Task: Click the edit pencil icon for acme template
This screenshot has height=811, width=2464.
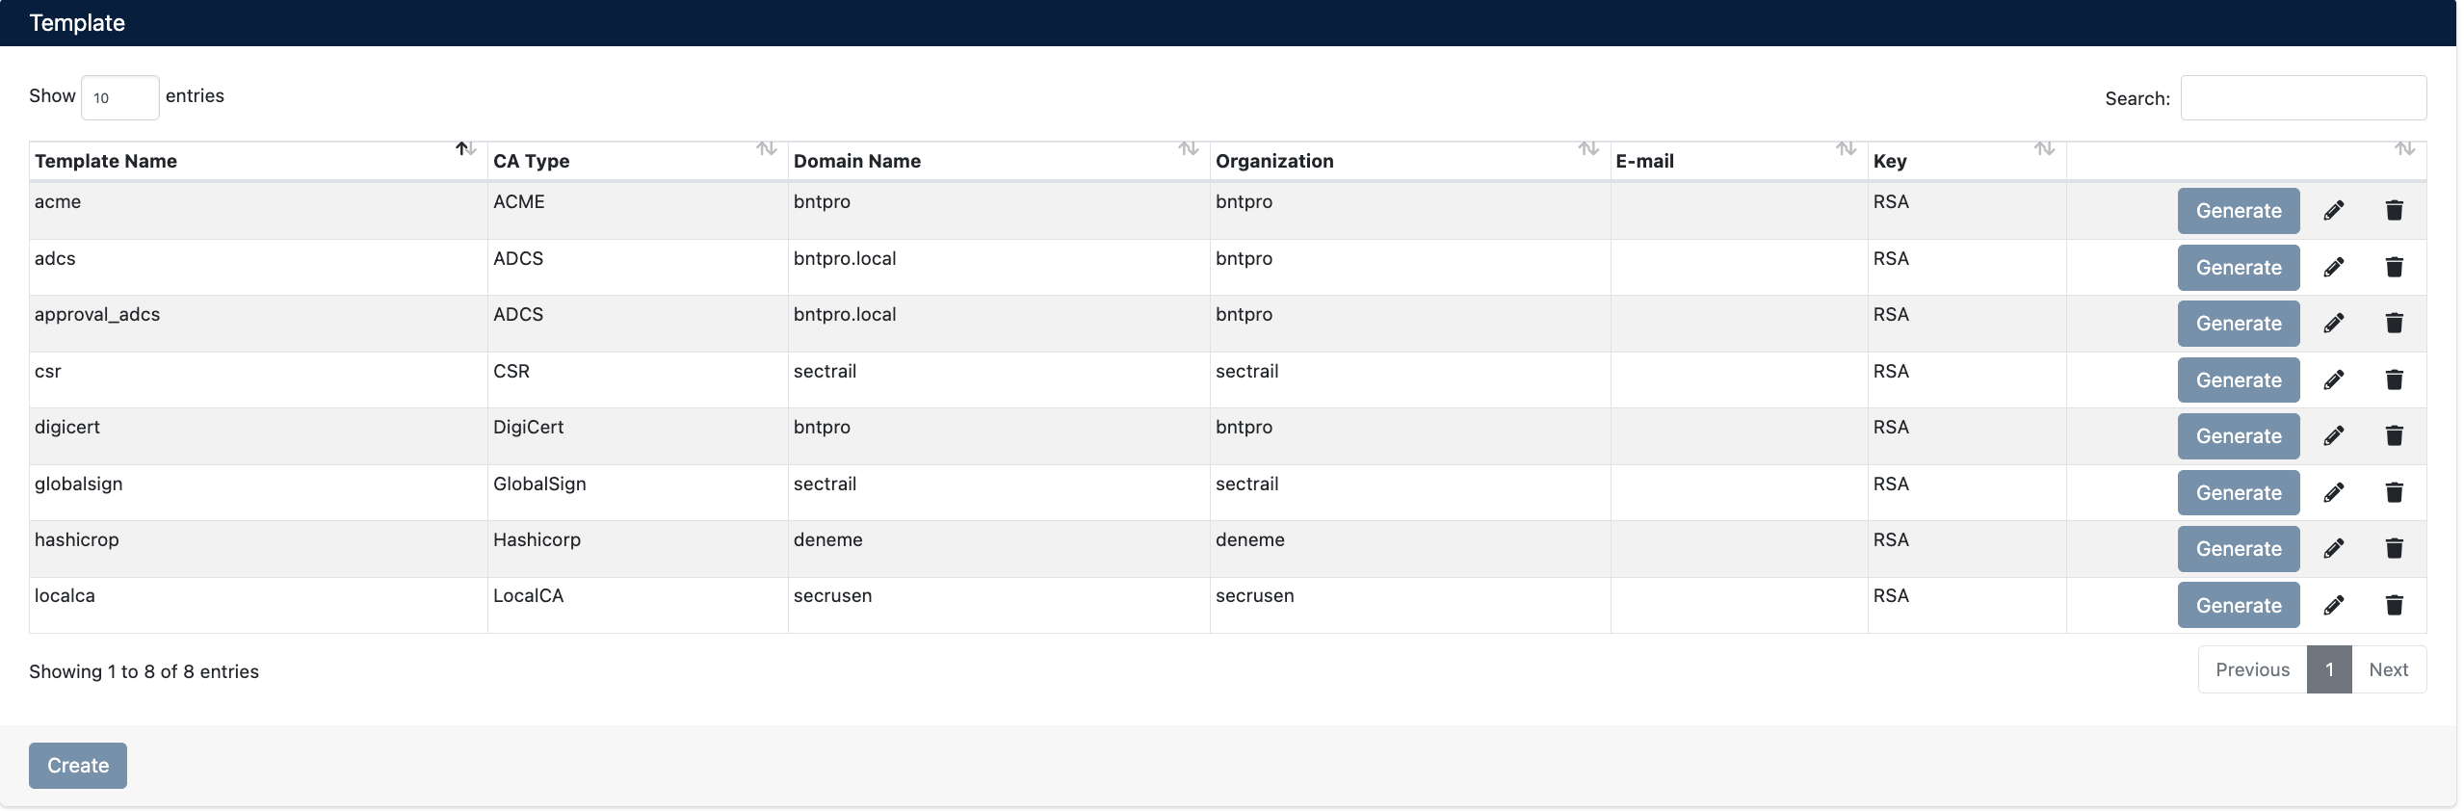Action: (2333, 211)
